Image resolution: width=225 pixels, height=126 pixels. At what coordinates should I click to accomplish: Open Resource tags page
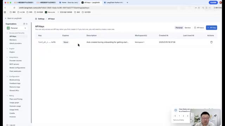point(15,87)
